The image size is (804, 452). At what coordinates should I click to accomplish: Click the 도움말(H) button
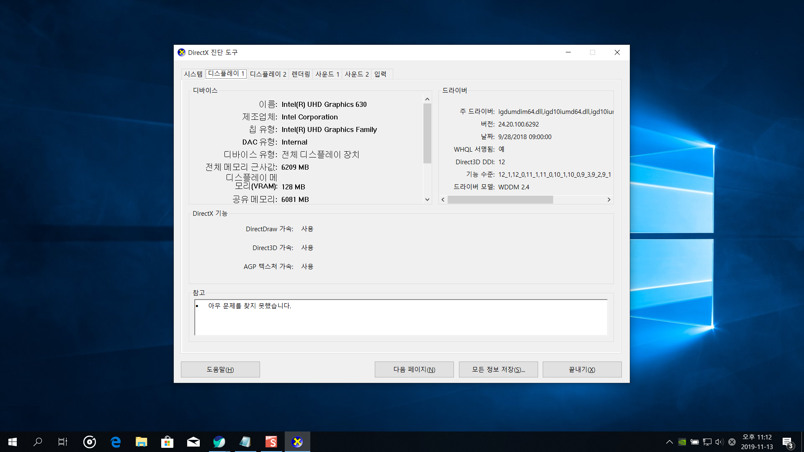pos(220,369)
